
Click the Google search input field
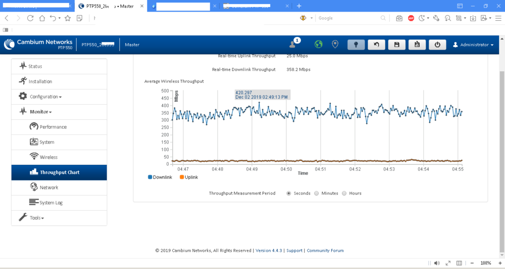pos(348,18)
